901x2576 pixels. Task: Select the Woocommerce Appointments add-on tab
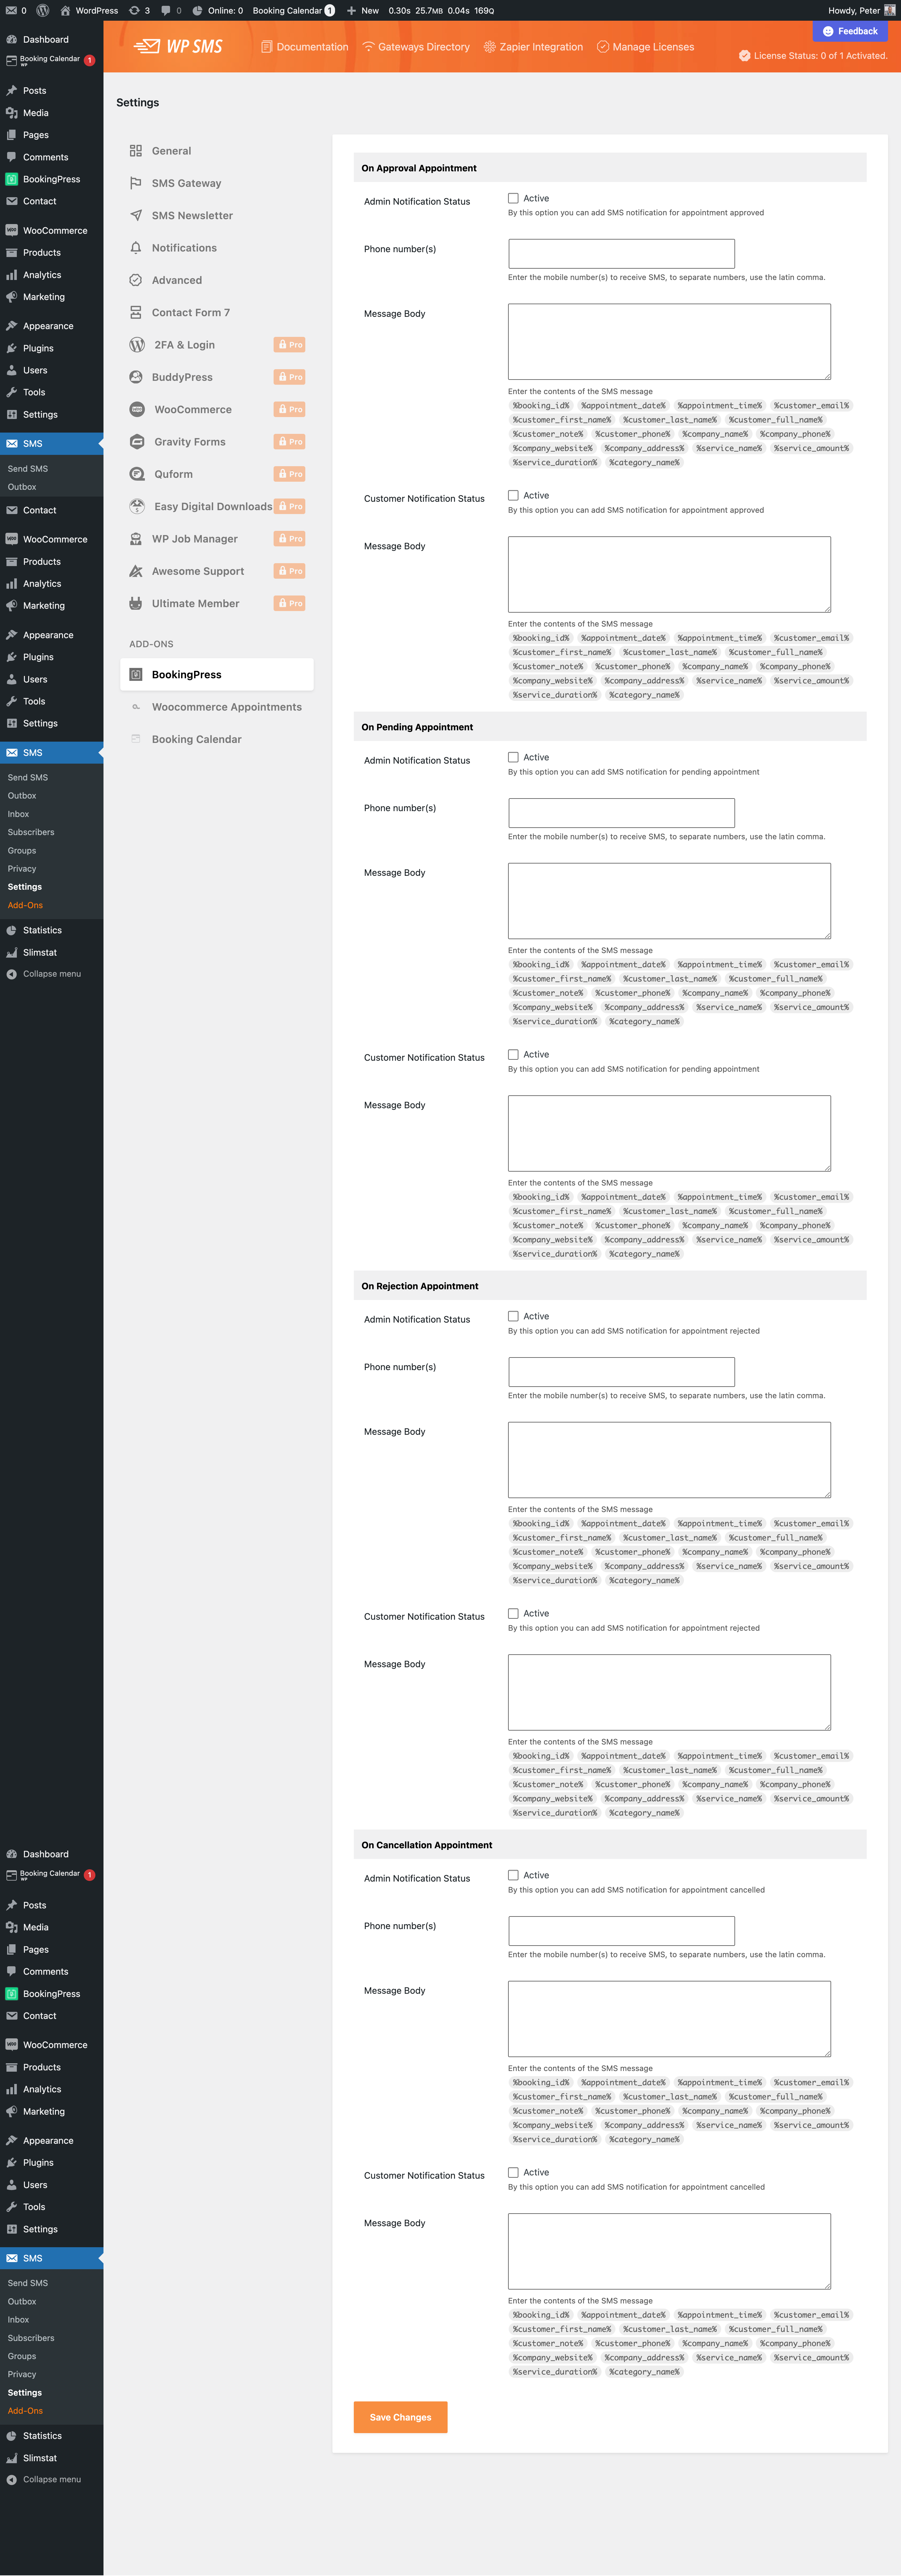click(x=217, y=707)
